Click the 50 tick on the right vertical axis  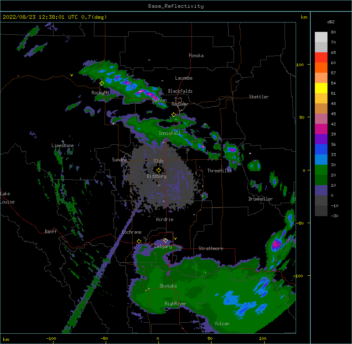click(x=302, y=117)
